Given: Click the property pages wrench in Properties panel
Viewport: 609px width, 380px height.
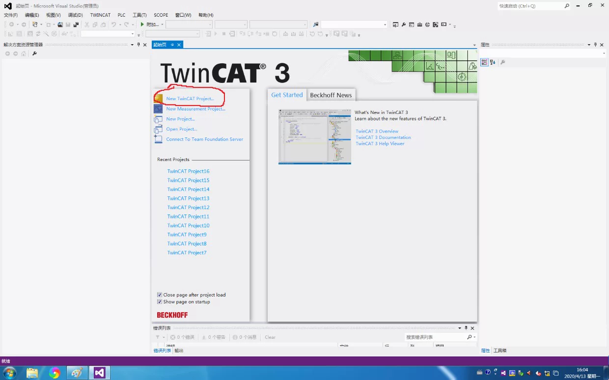Looking at the screenshot, I should (502, 62).
